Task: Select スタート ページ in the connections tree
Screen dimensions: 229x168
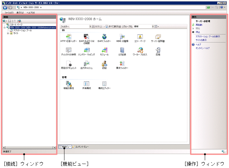Action: 16,25
